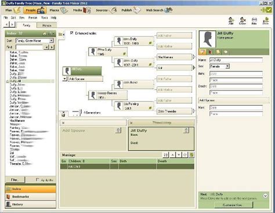Viewport: 275px width, 213px height.
Task: Click find previous arrow beside Find box
Action: pyautogui.click(x=46, y=47)
